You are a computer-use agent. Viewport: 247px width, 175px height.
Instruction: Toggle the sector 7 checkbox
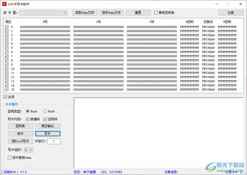7,56
